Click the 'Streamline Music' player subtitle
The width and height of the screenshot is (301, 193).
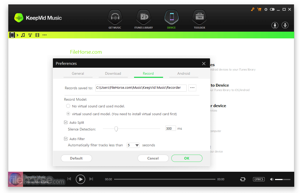[37, 182]
